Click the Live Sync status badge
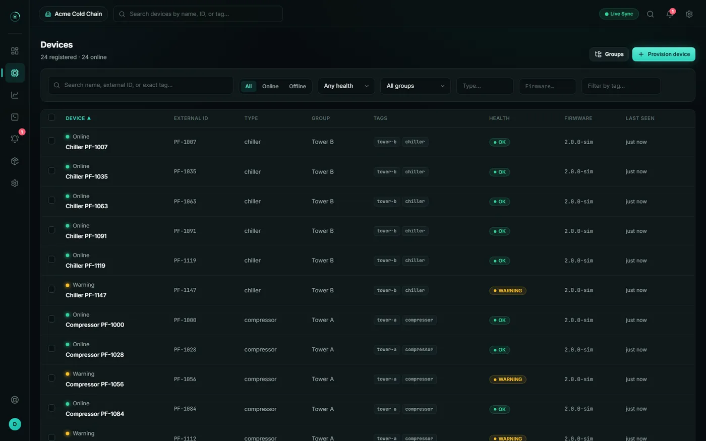Viewport: 706px width, 441px height. [619, 14]
